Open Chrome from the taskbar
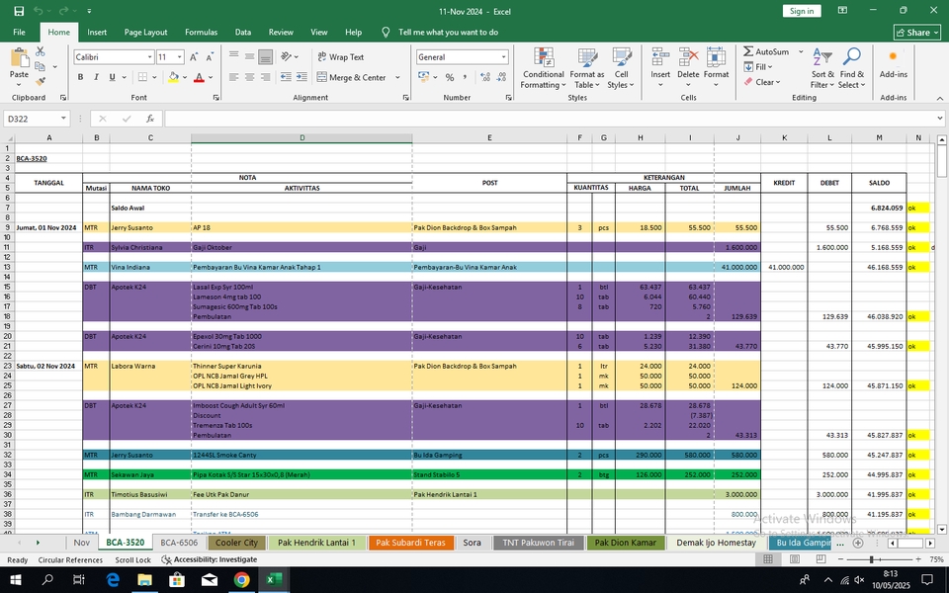949x593 pixels. pyautogui.click(x=241, y=580)
